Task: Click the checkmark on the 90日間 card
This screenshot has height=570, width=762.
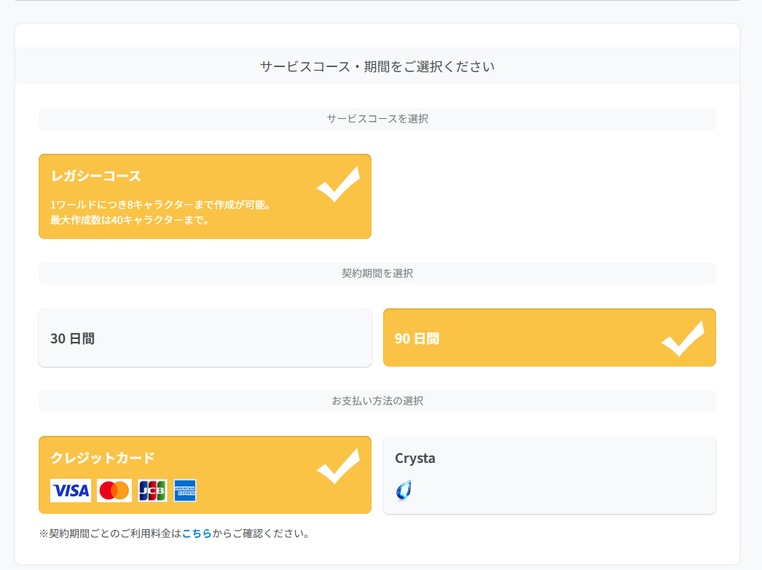Action: tap(683, 339)
